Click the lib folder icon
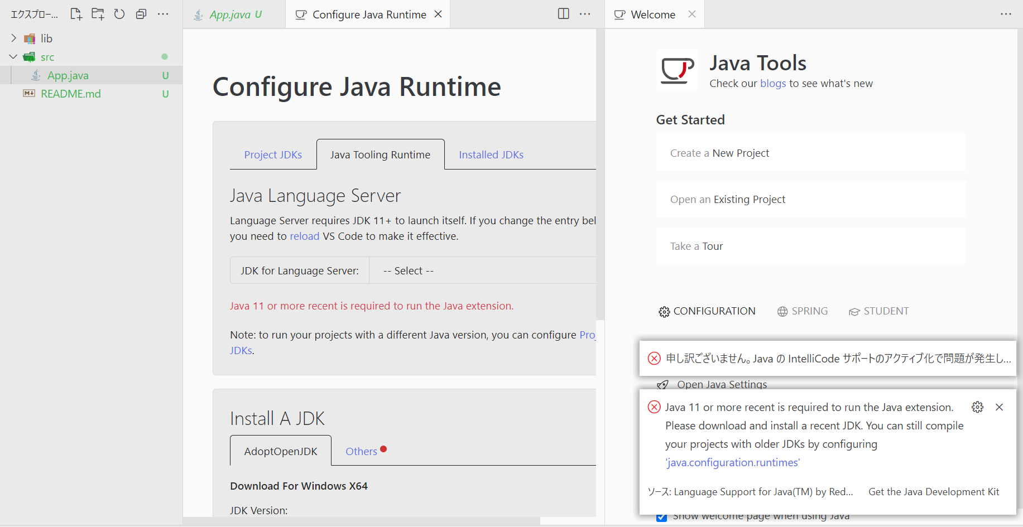The image size is (1023, 527). click(x=30, y=38)
